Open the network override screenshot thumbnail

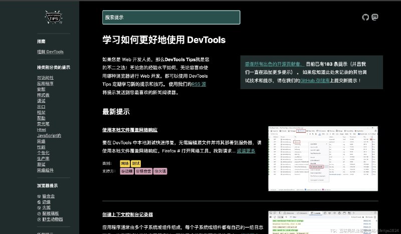(323, 158)
